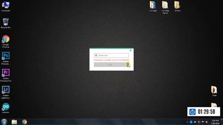Screen dimensions: 223x125
Task: Select the arduino desktop shortcut
Action: pos(6,108)
